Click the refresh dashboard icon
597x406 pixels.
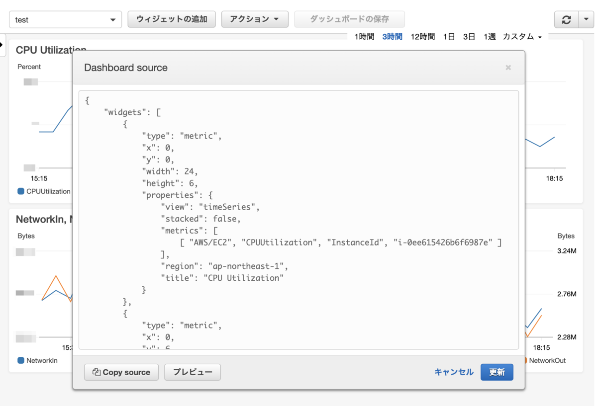coord(566,20)
